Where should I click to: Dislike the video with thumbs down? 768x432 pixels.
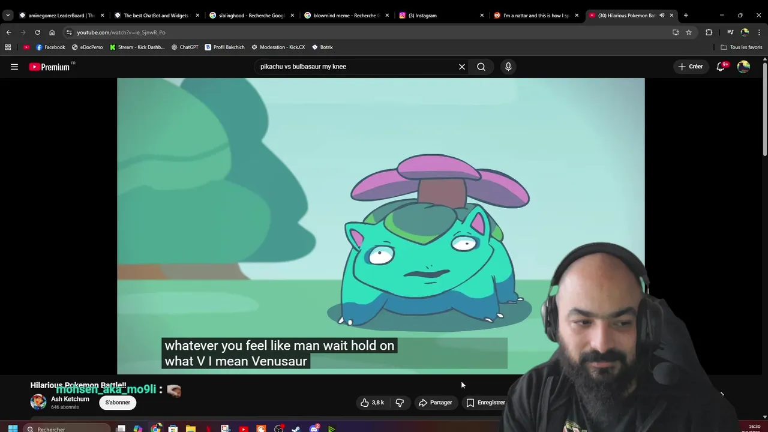(400, 403)
